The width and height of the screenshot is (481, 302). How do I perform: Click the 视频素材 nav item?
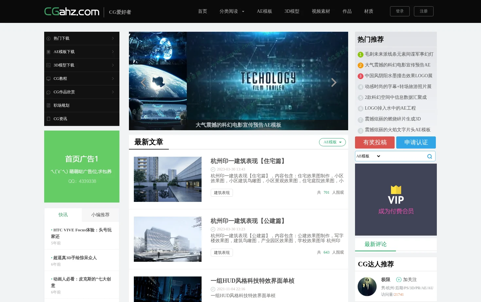[321, 11]
